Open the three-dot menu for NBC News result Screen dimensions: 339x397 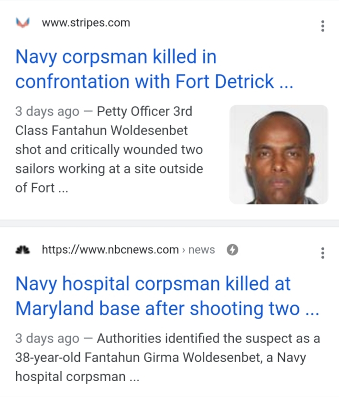click(323, 253)
